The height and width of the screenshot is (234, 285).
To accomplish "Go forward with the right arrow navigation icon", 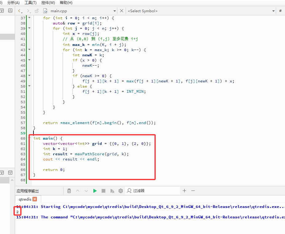I will [29, 11].
